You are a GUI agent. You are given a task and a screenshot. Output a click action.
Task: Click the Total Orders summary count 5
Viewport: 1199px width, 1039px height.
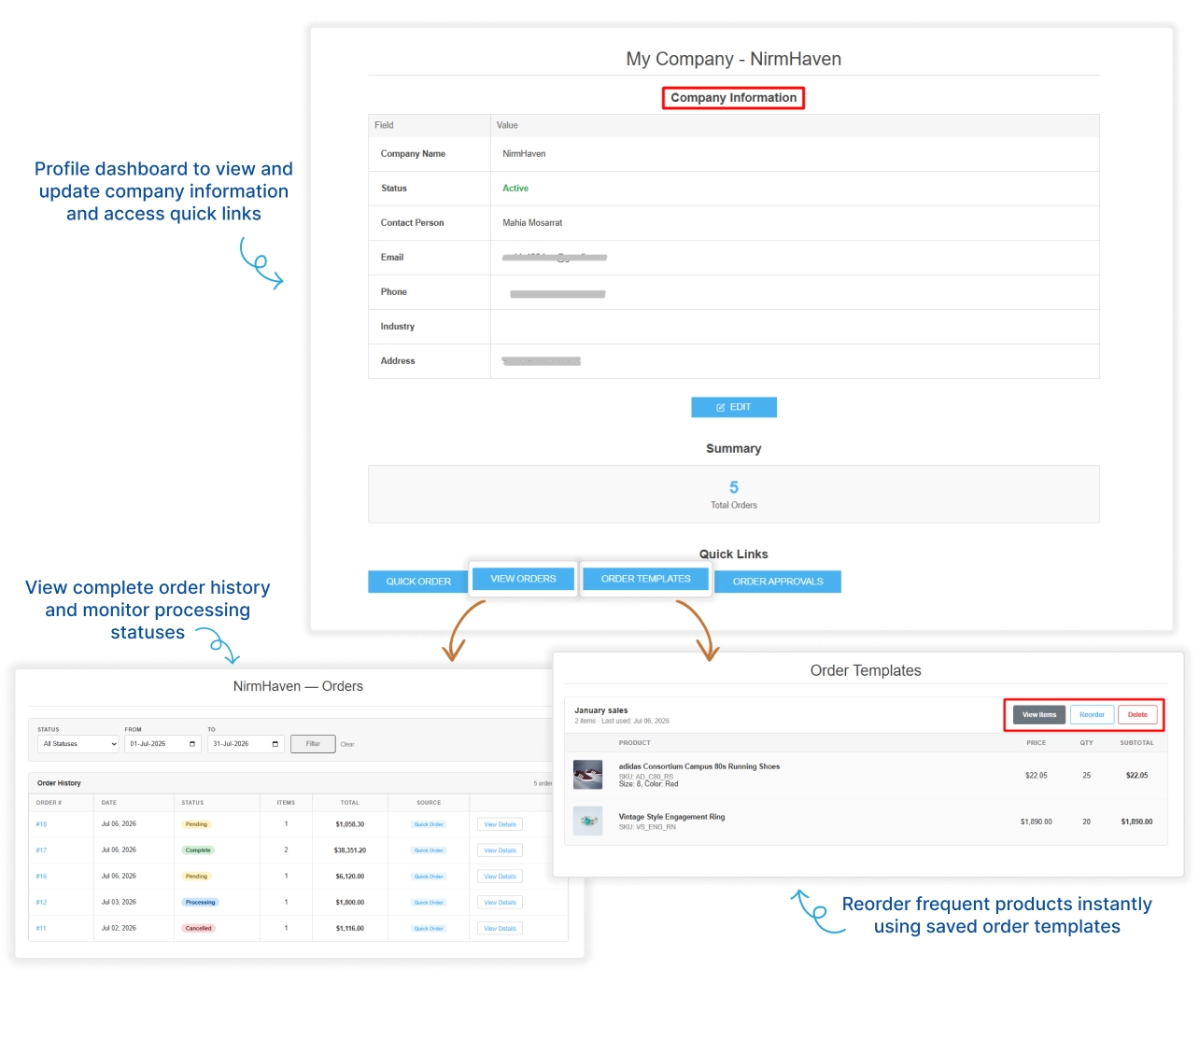click(x=734, y=487)
